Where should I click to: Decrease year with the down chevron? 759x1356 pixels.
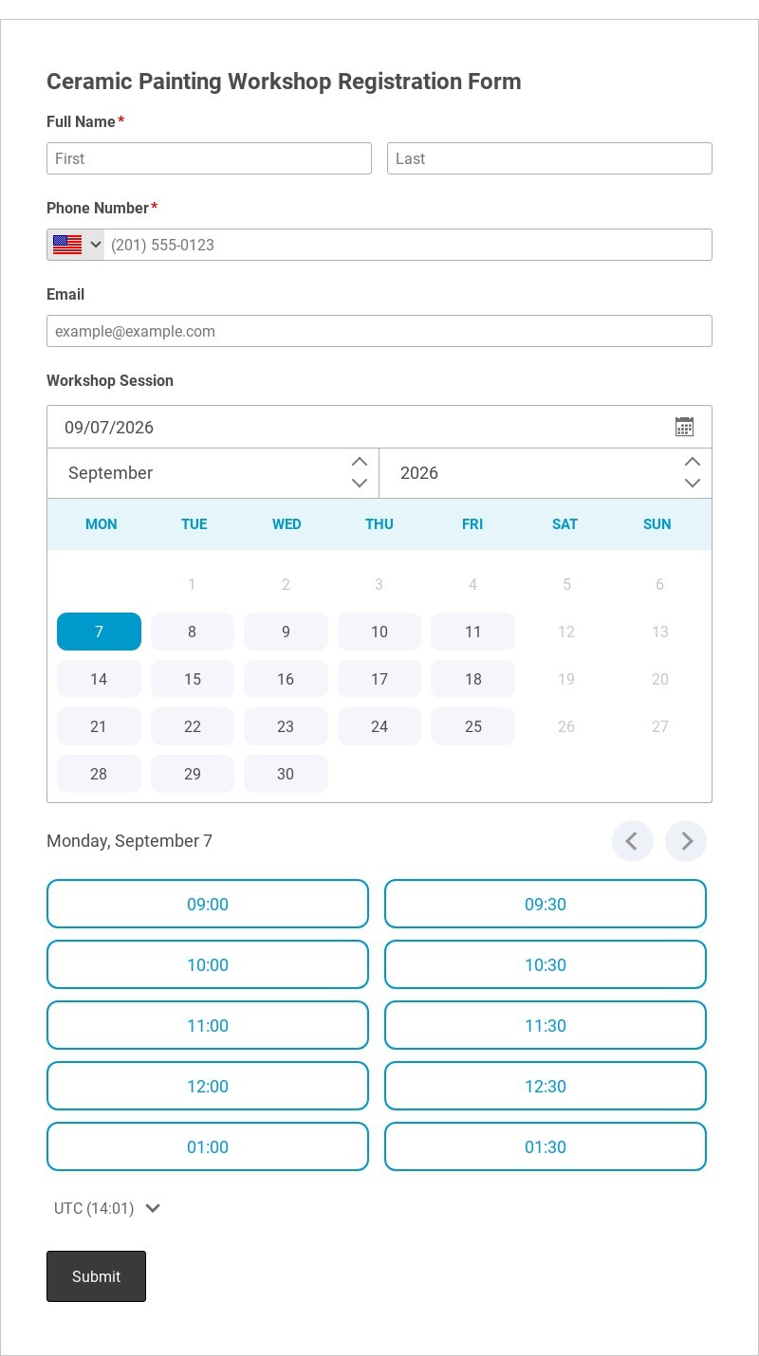coord(693,484)
